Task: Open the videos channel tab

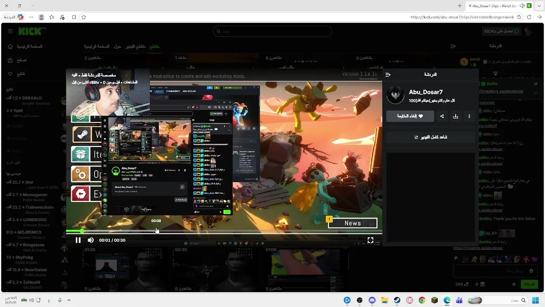Action: tap(135, 46)
